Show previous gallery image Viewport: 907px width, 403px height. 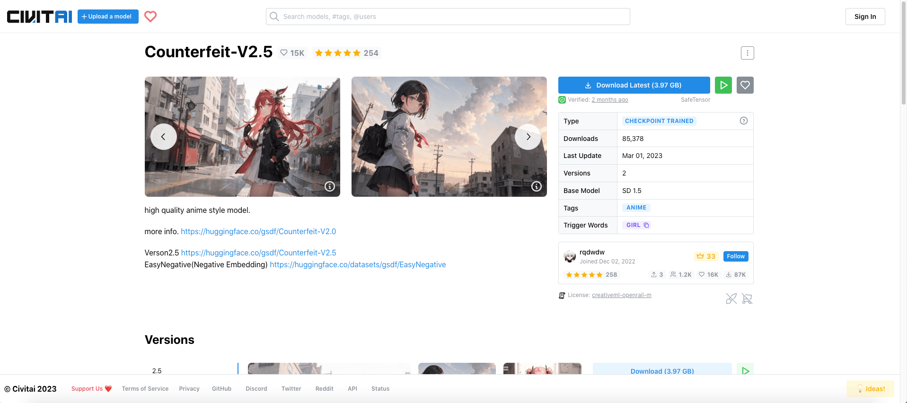click(163, 137)
